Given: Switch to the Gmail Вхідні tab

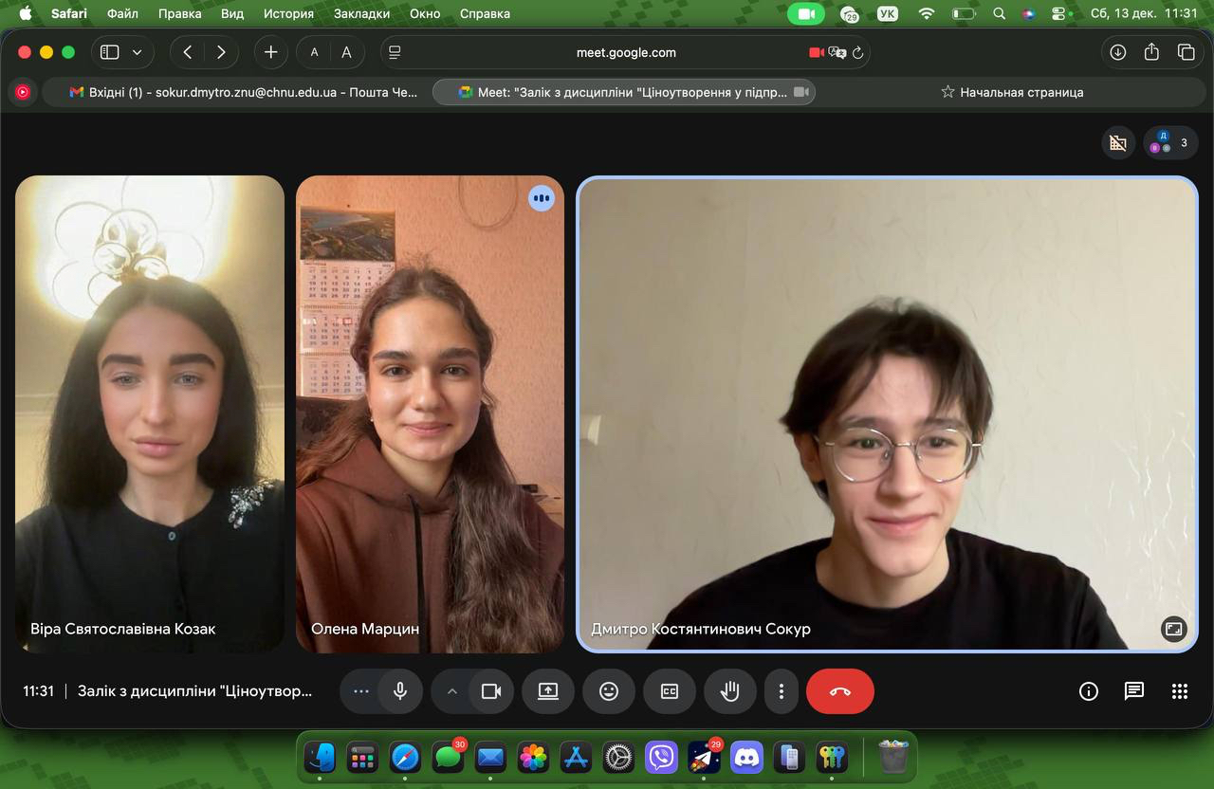Looking at the screenshot, I should pyautogui.click(x=243, y=92).
